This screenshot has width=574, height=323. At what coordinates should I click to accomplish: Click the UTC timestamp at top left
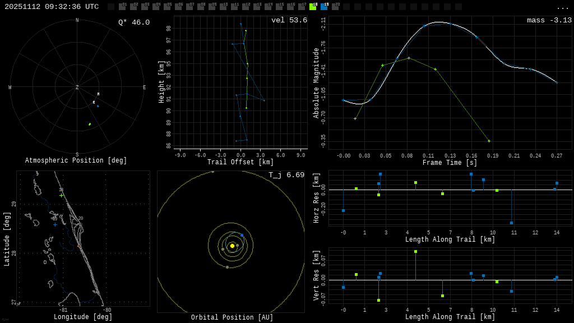(x=52, y=7)
